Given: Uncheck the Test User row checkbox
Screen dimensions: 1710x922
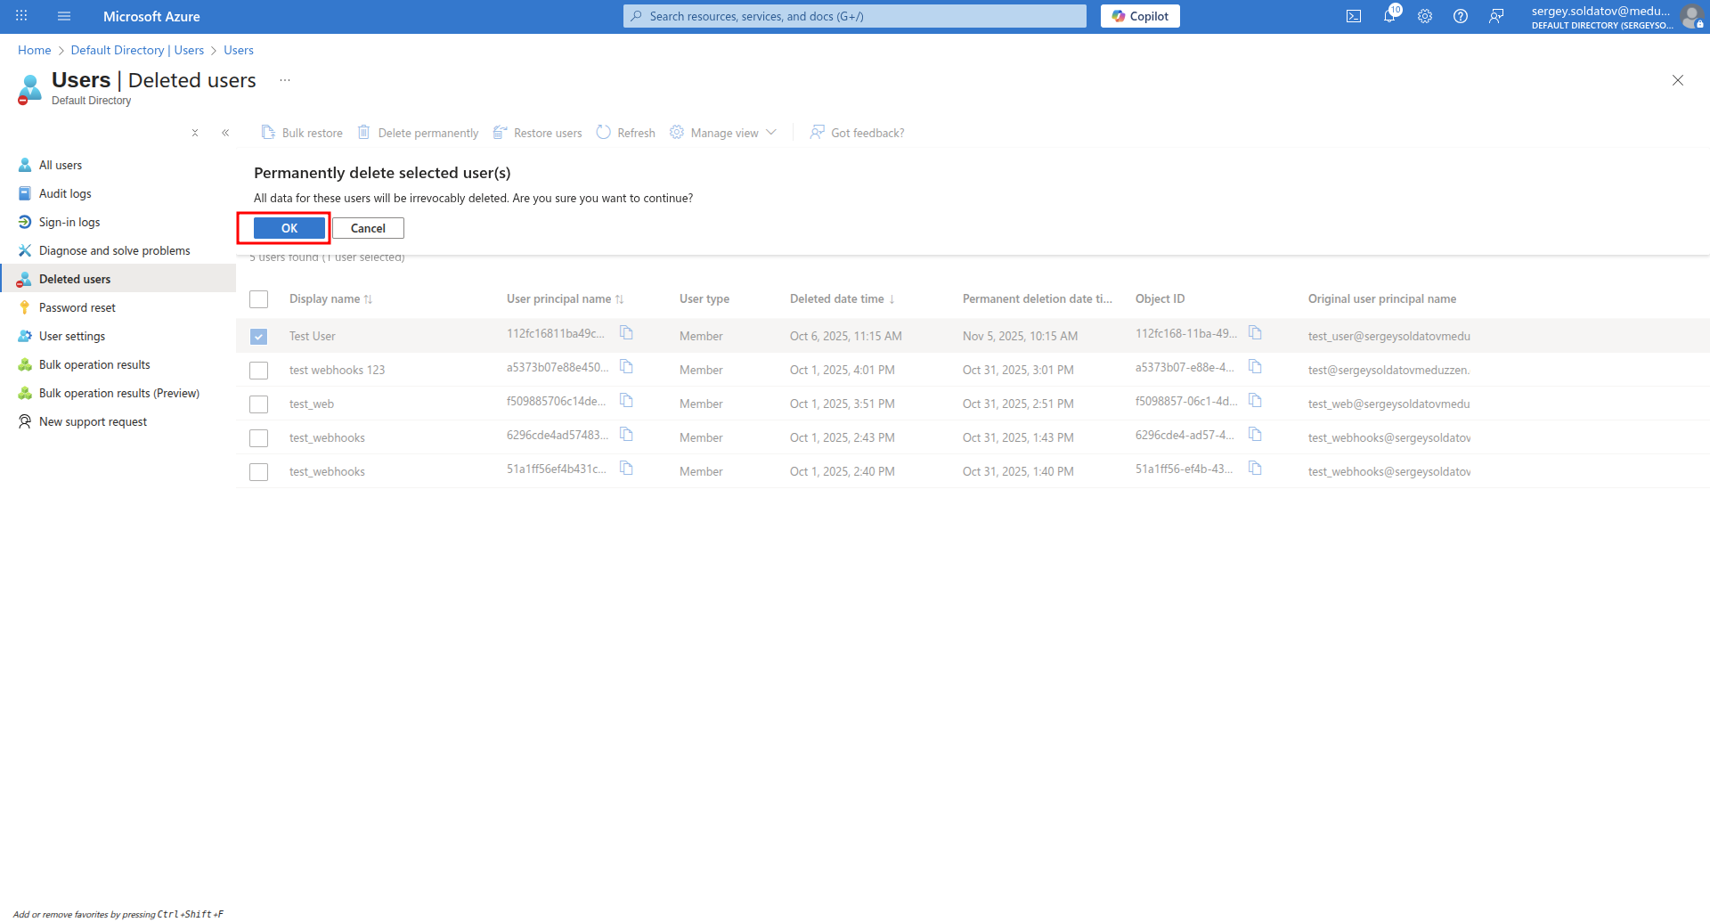Looking at the screenshot, I should pos(259,337).
